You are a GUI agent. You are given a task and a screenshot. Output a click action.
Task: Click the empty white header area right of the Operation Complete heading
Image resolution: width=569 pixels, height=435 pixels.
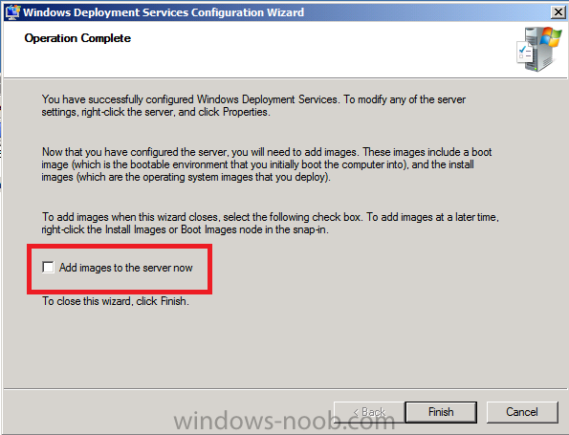pos(319,49)
